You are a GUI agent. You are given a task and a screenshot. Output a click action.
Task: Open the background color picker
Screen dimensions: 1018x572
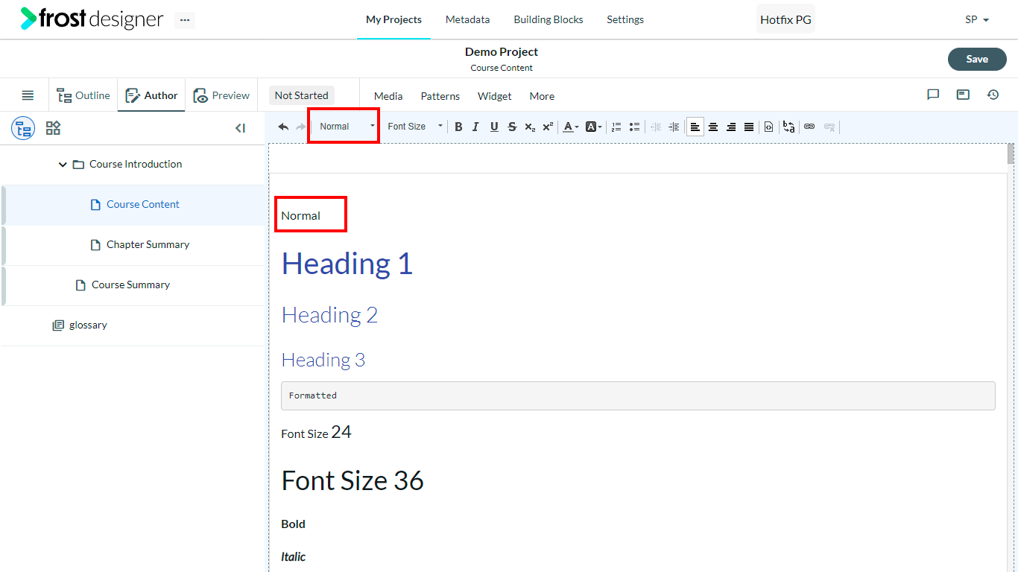pos(594,127)
